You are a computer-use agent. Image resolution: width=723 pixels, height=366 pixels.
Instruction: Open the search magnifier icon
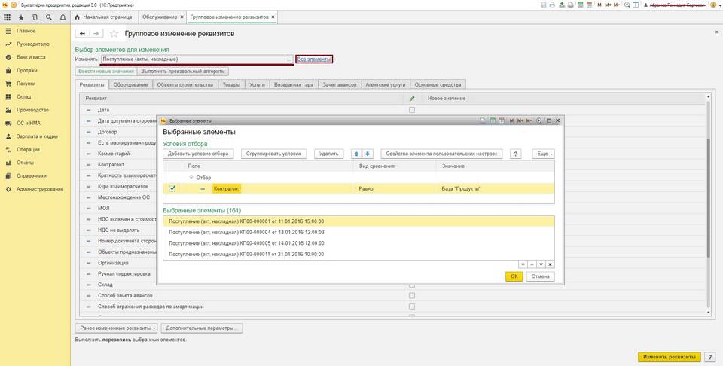(49, 17)
